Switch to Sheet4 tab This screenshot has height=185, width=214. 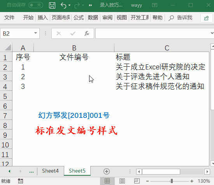[50, 171]
